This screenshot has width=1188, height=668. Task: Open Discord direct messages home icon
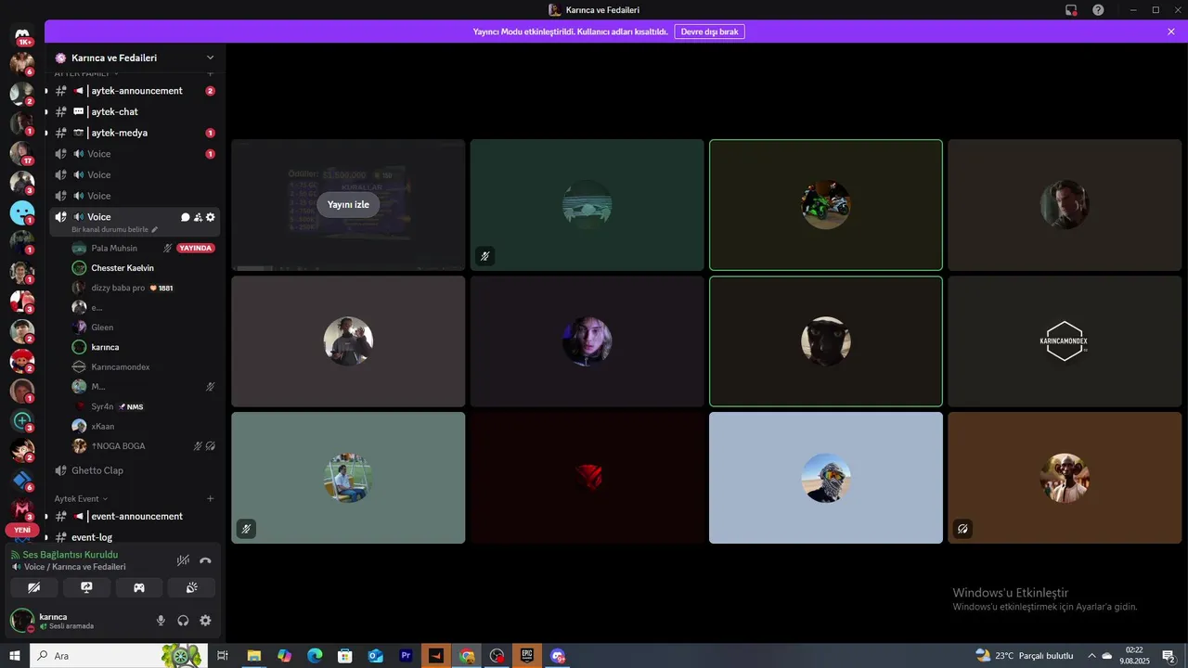[x=22, y=34]
